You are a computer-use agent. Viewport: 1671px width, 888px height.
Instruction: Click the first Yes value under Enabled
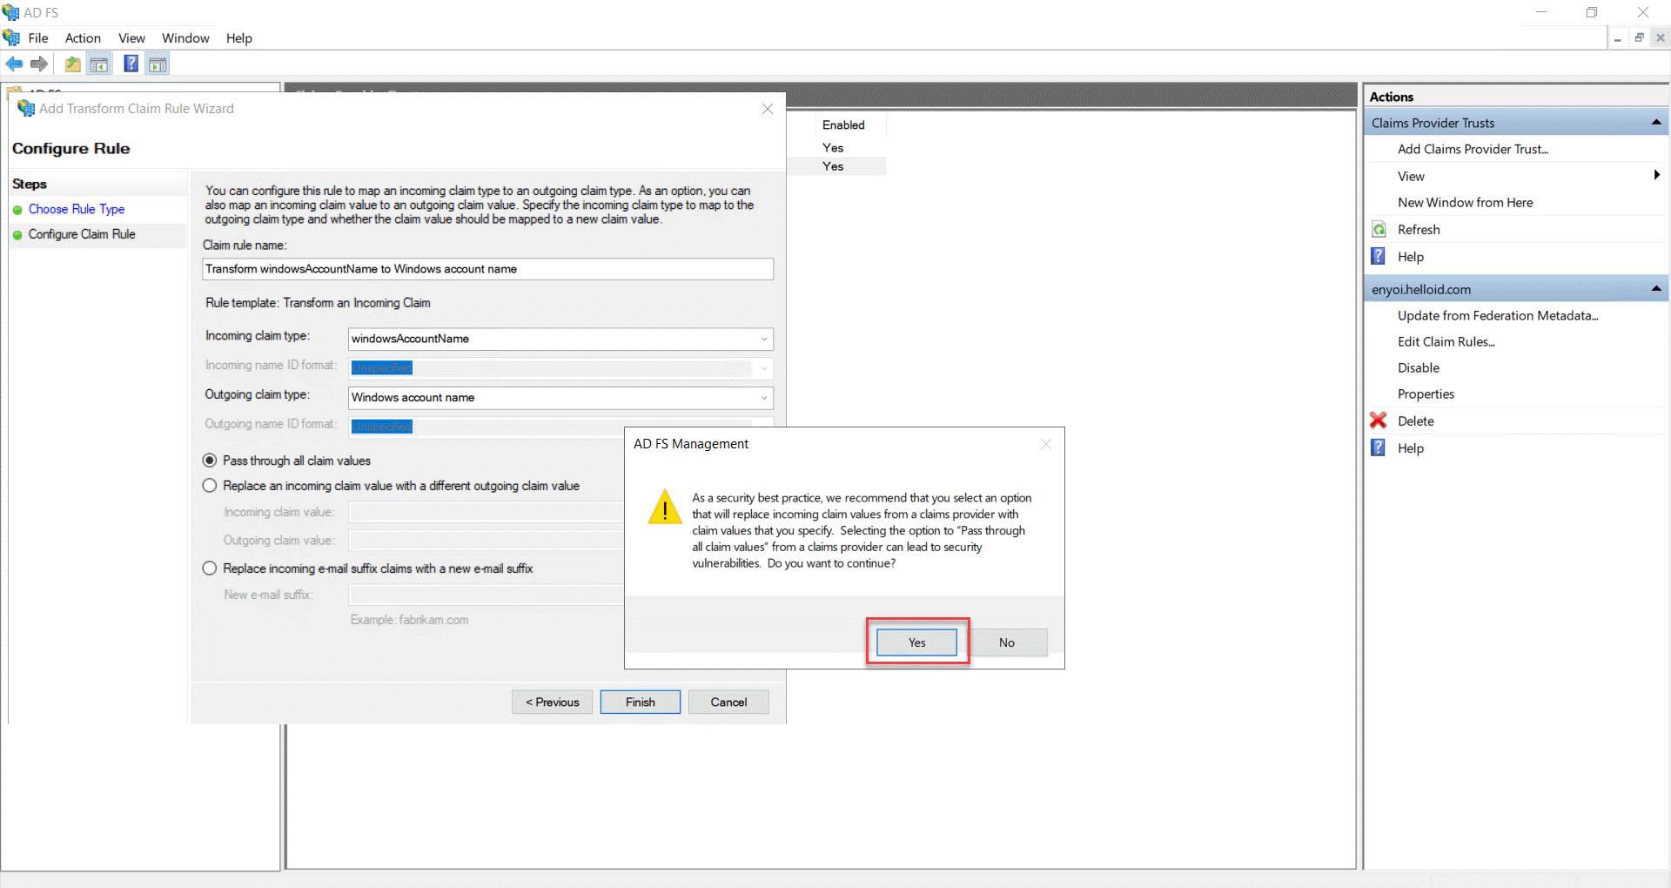pyautogui.click(x=833, y=147)
